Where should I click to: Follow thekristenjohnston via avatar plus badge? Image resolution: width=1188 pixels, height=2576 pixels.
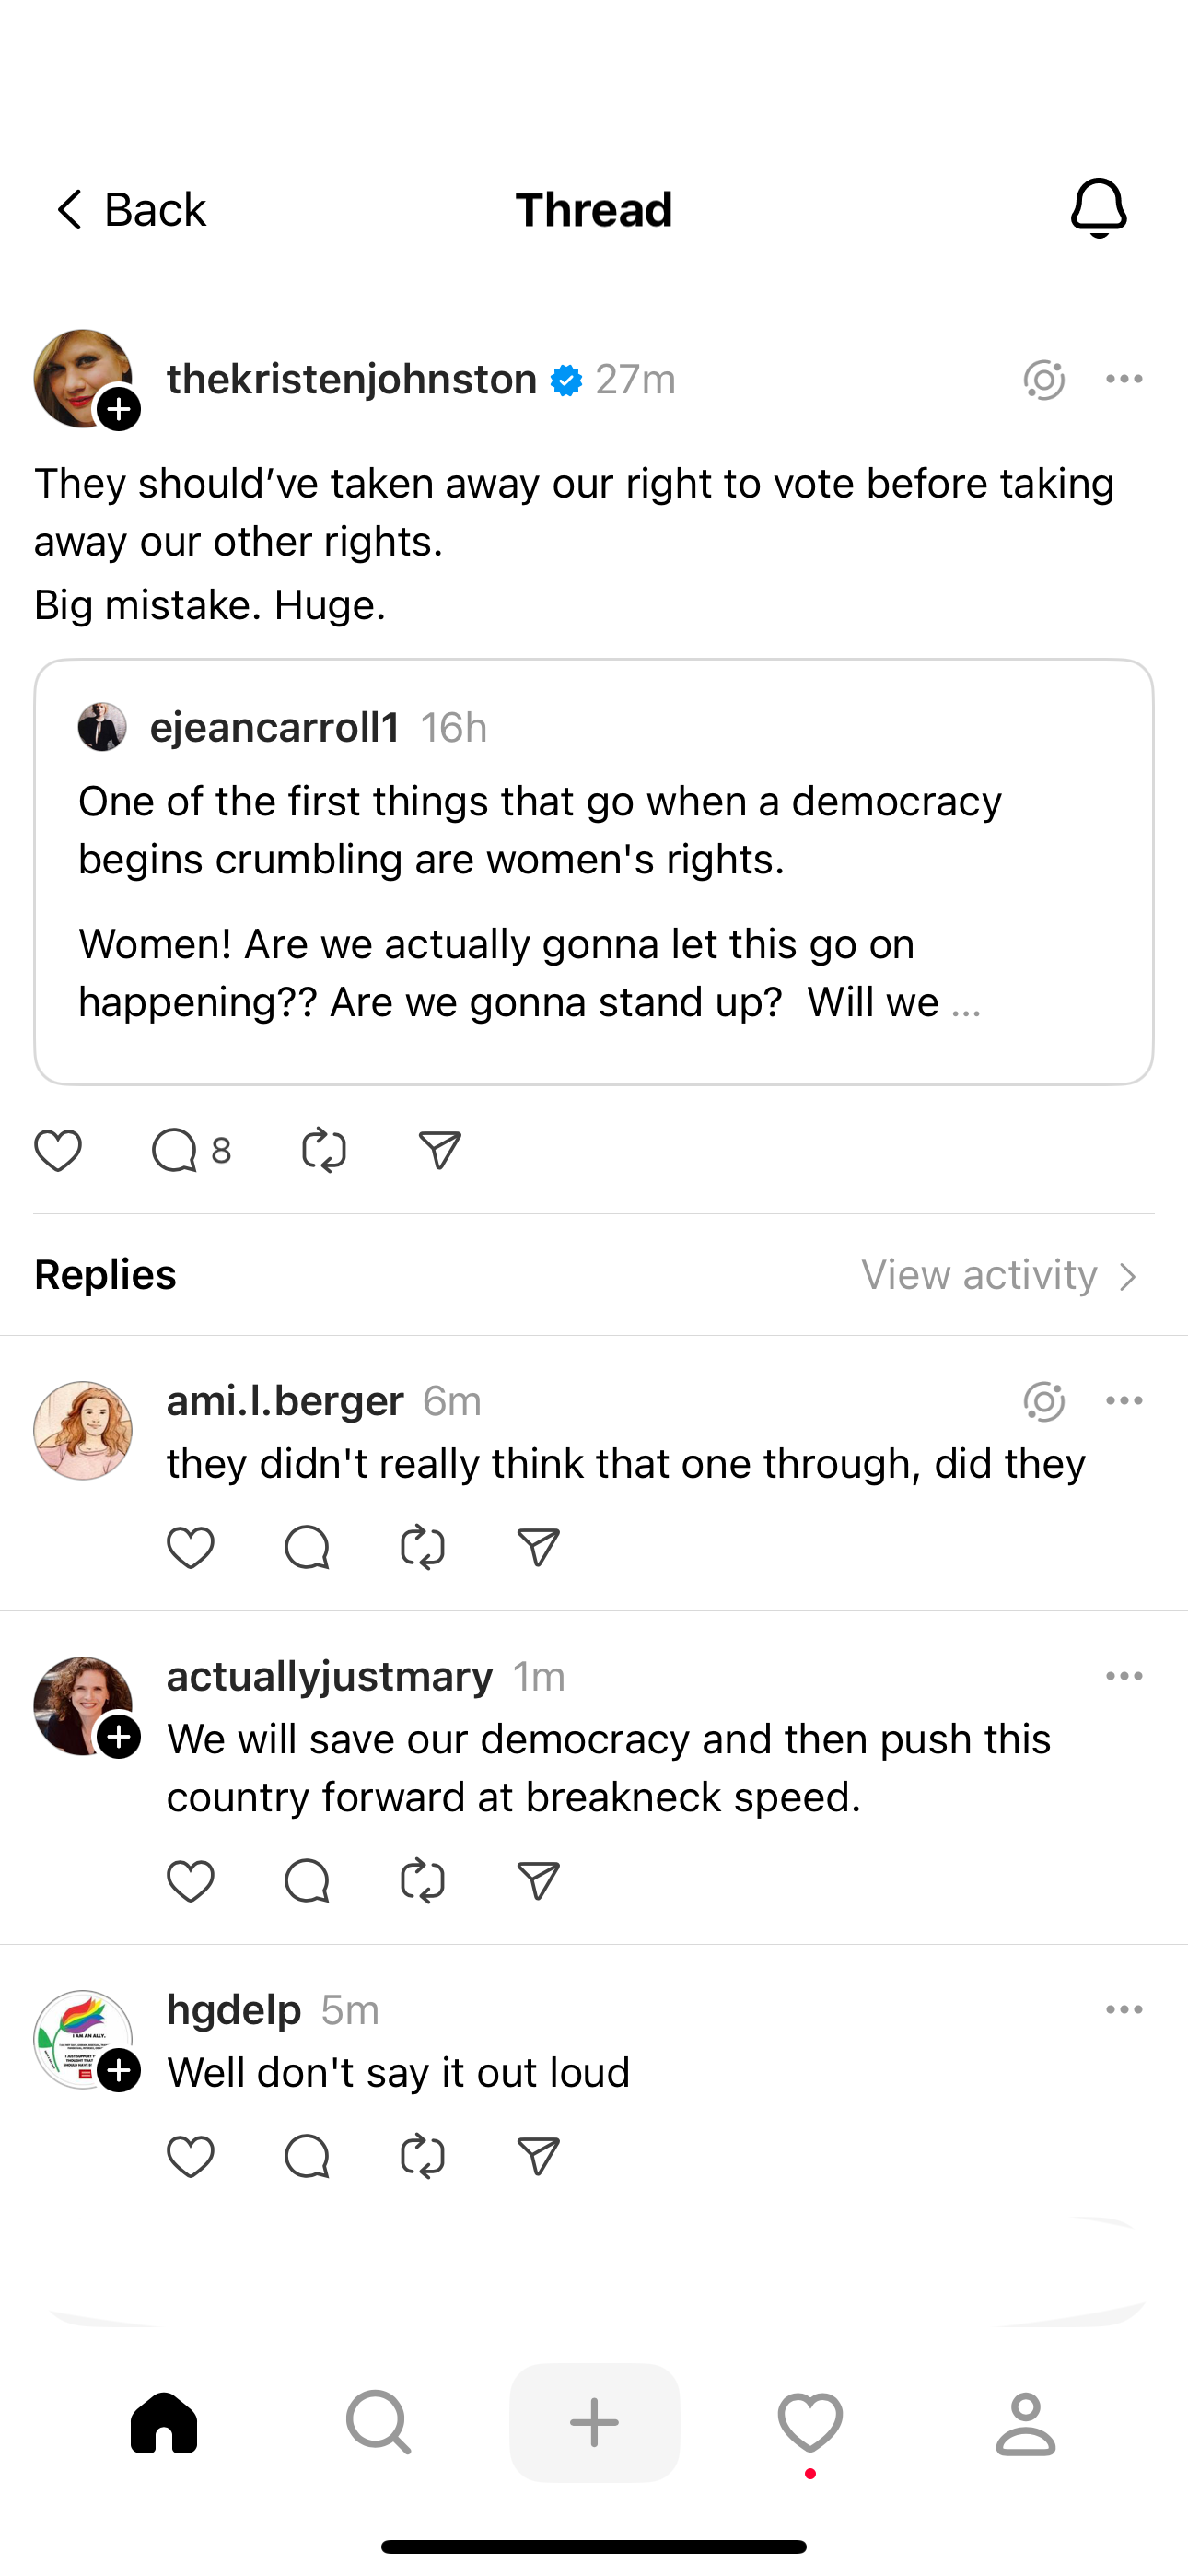click(119, 409)
